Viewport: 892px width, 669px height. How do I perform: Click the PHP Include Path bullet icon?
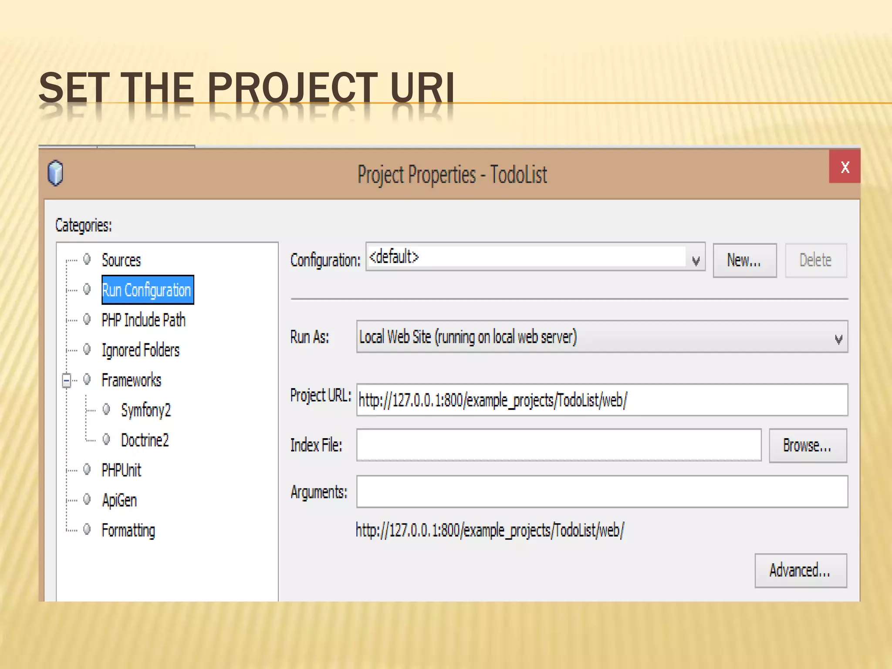[87, 319]
